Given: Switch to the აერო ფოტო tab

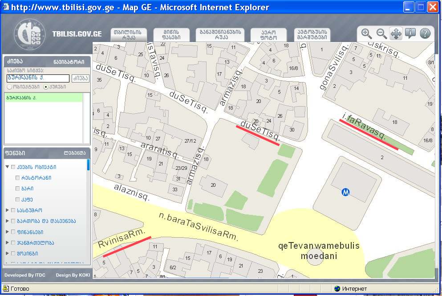Looking at the screenshot, I should (x=268, y=34).
